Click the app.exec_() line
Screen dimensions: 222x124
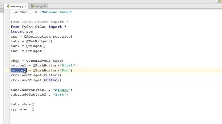point(23,109)
